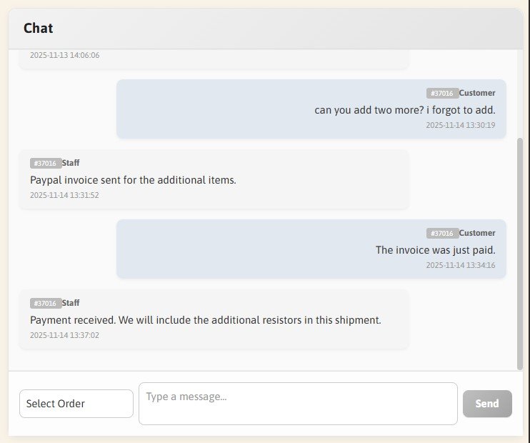Click timestamp 2025-11-14 13:34:16

click(460, 265)
